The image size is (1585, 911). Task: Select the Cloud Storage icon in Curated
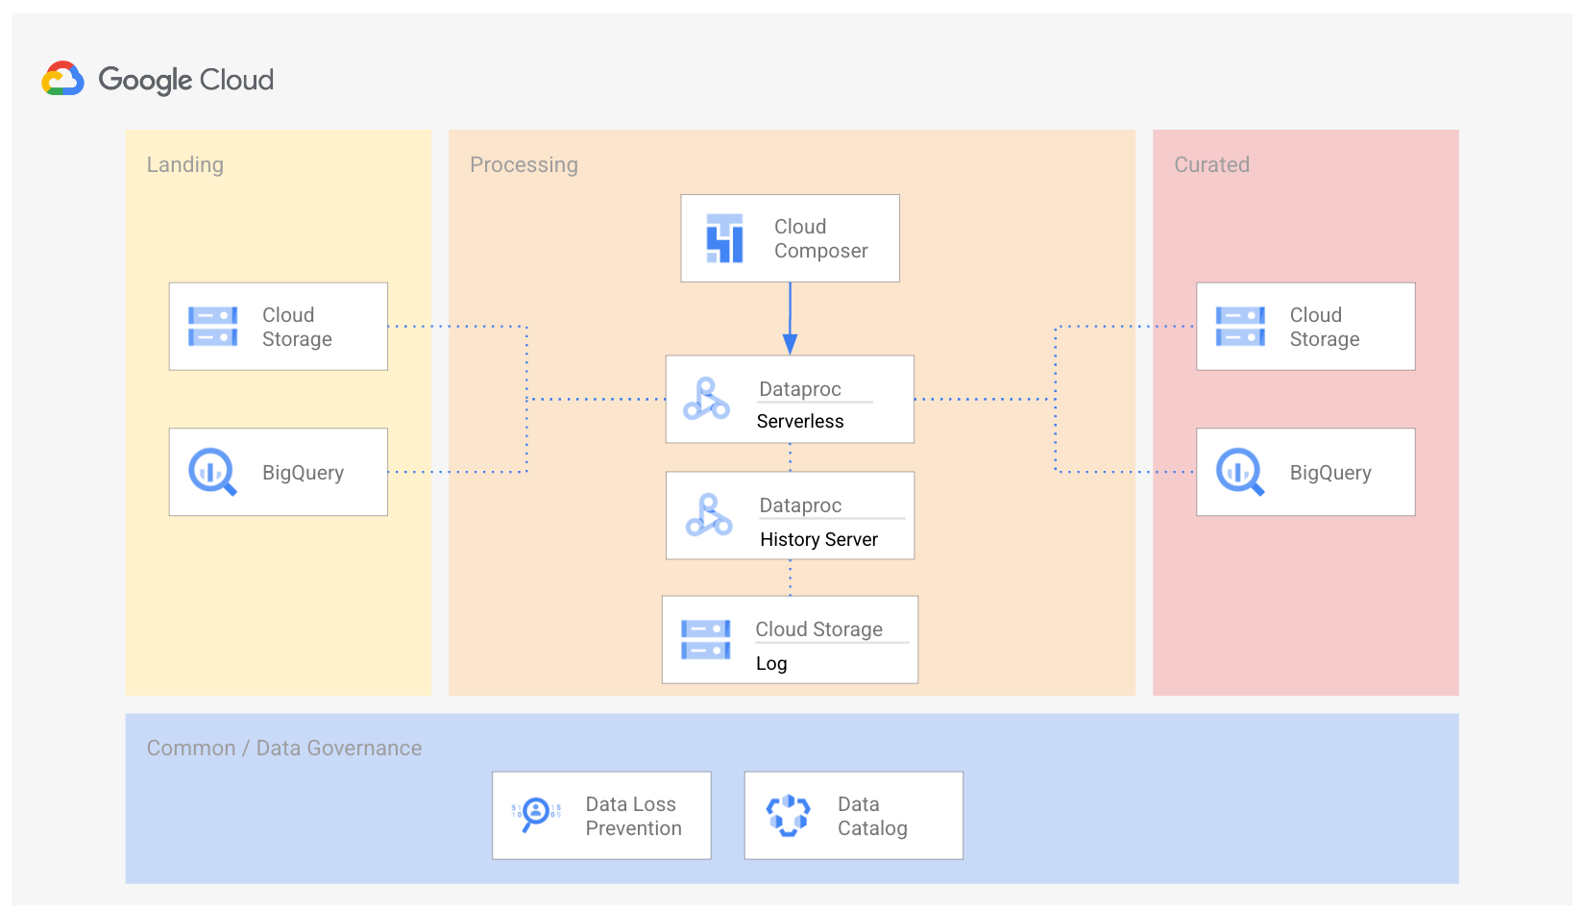point(1240,327)
